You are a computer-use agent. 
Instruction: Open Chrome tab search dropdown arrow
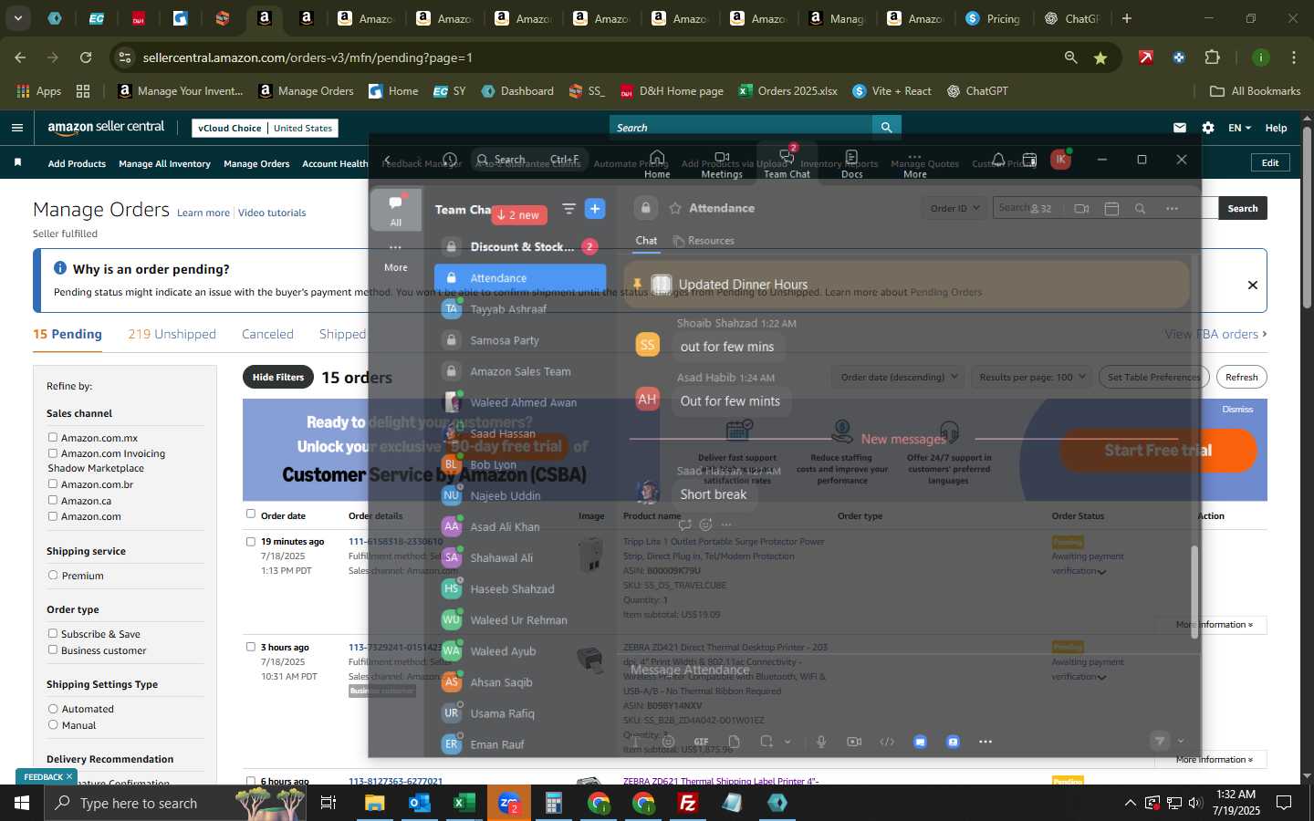(17, 18)
